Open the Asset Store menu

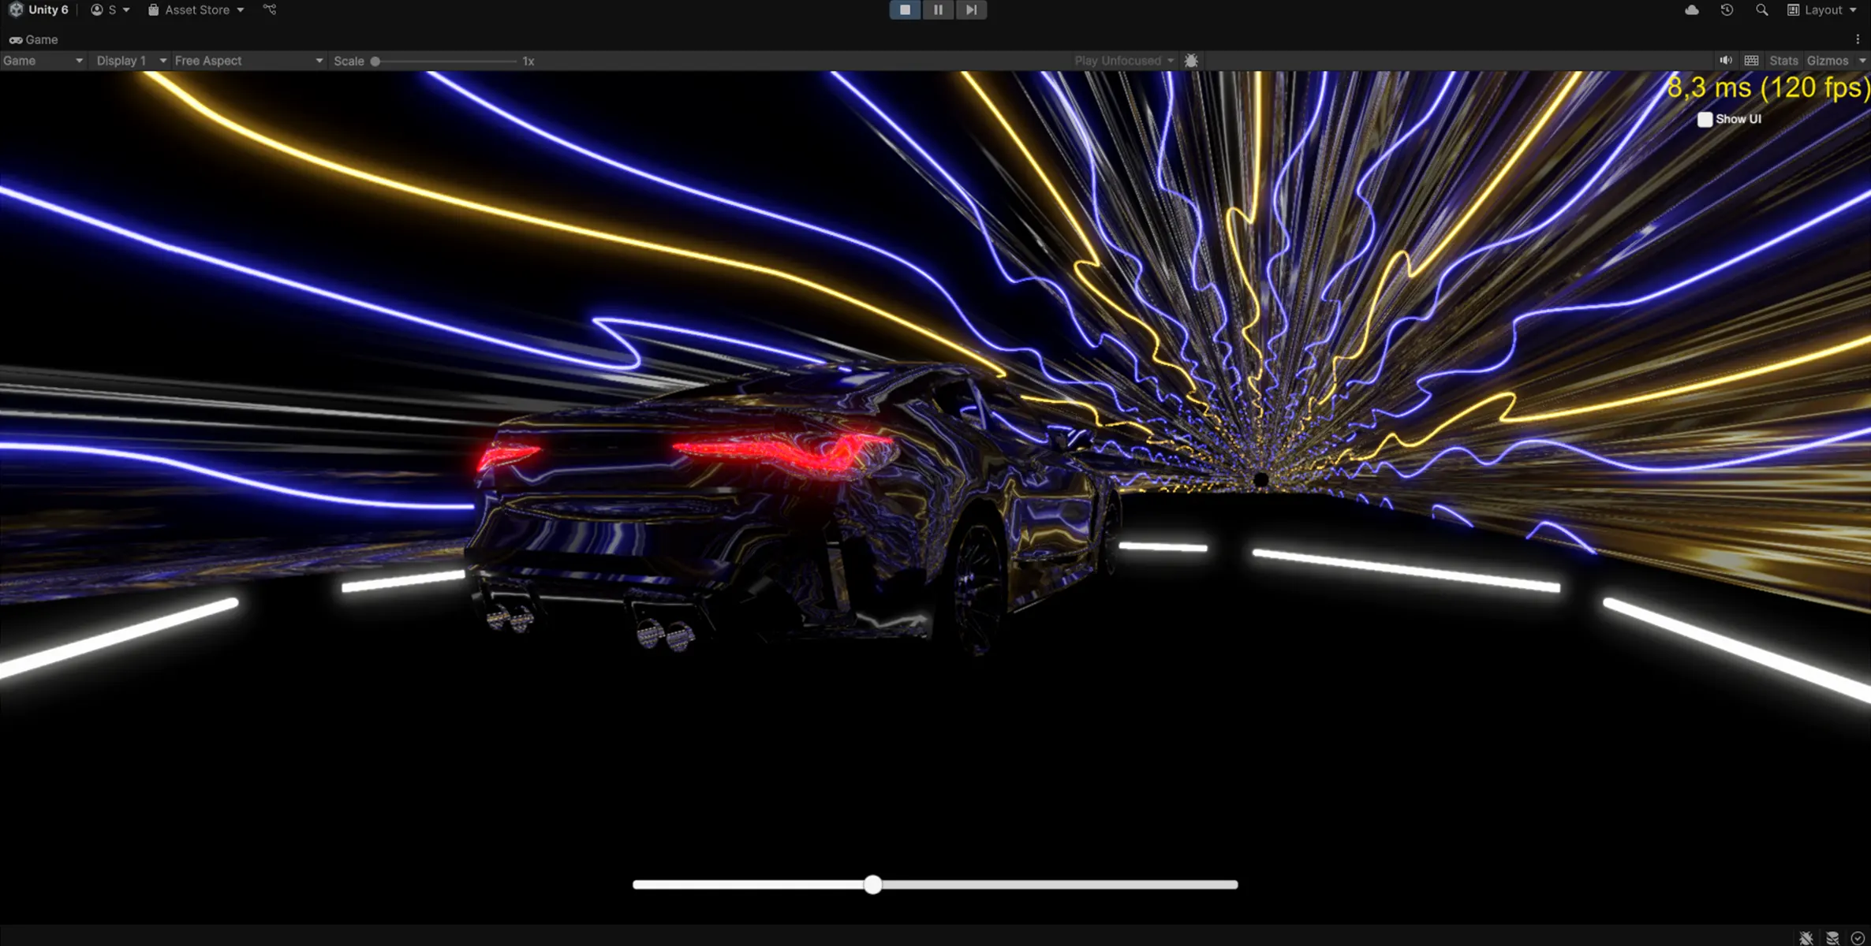(196, 10)
